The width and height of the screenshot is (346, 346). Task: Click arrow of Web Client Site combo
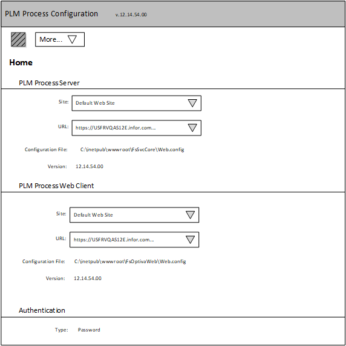[190, 215]
